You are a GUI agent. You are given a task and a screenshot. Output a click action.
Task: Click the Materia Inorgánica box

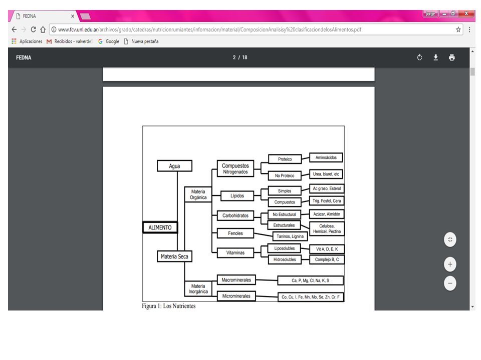click(198, 288)
